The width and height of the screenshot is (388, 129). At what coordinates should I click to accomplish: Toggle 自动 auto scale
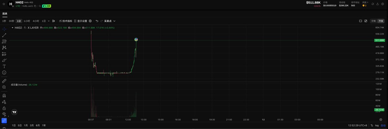pyautogui.click(x=383, y=125)
